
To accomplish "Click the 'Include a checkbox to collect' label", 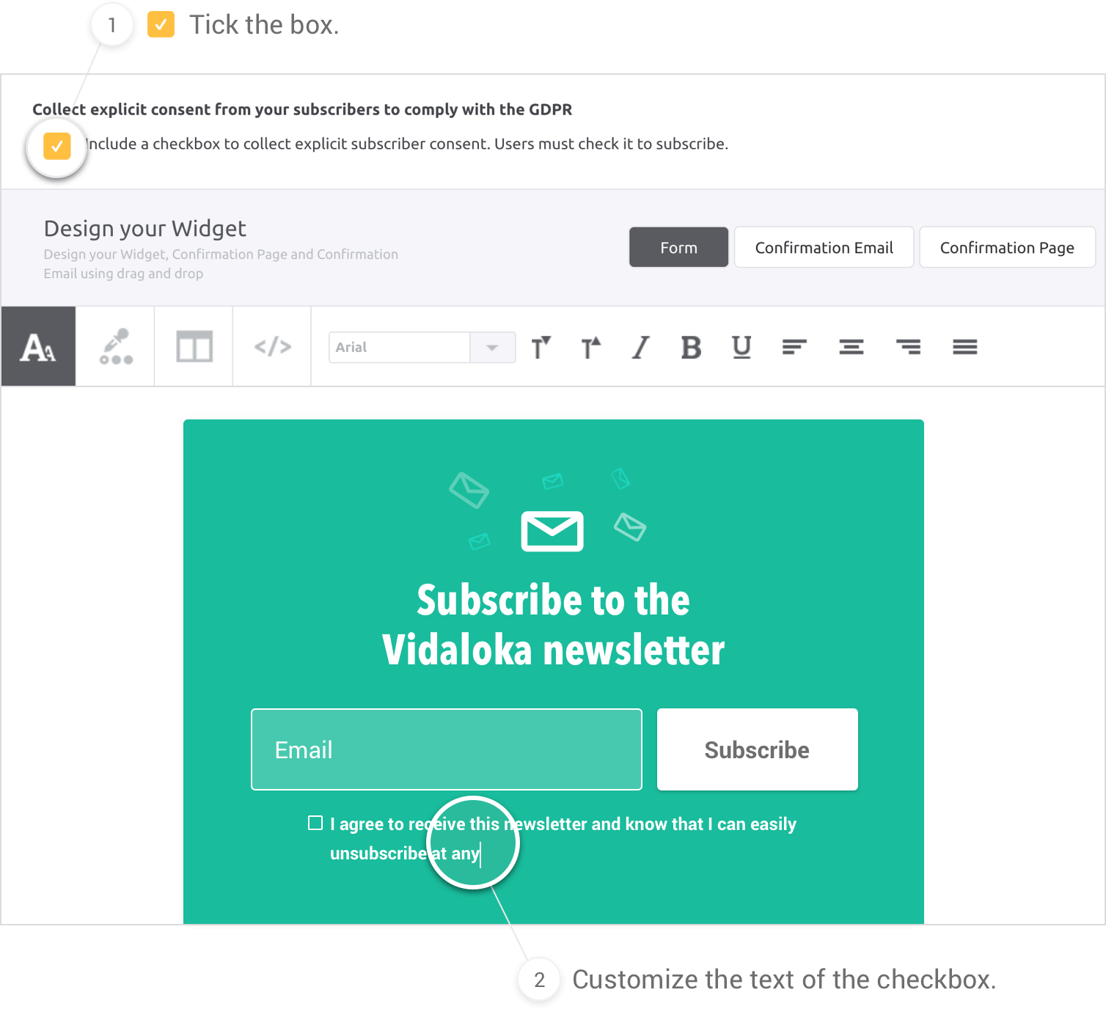I will pos(407,144).
